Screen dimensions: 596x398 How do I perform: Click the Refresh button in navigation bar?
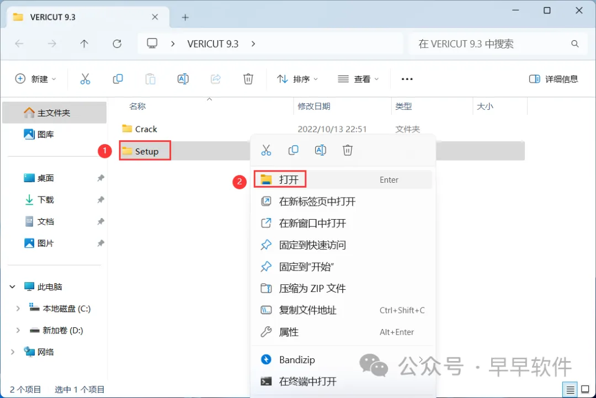(117, 44)
